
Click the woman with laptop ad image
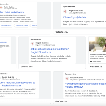[x=98, y=45]
